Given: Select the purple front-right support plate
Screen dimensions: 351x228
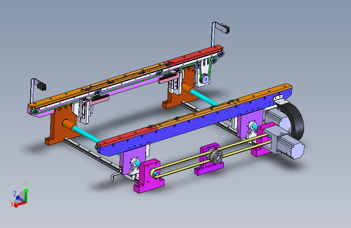Looking at the screenshot, I should [x=251, y=123].
